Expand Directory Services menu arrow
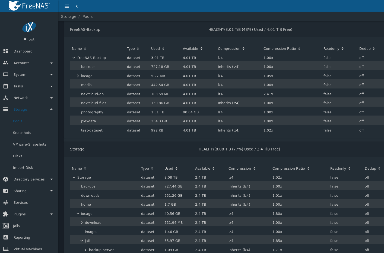384x253 pixels. (x=52, y=179)
